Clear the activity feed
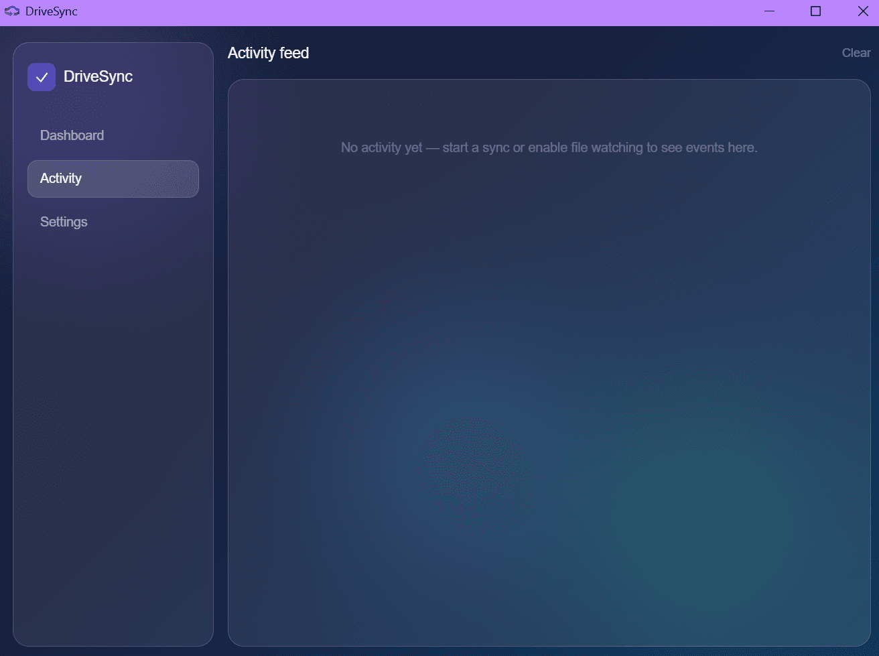The height and width of the screenshot is (656, 879). coord(856,53)
